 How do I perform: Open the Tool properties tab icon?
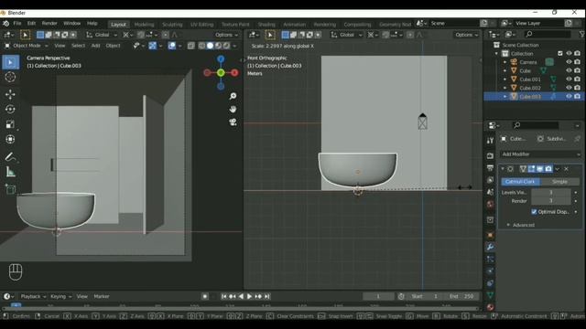(490, 140)
